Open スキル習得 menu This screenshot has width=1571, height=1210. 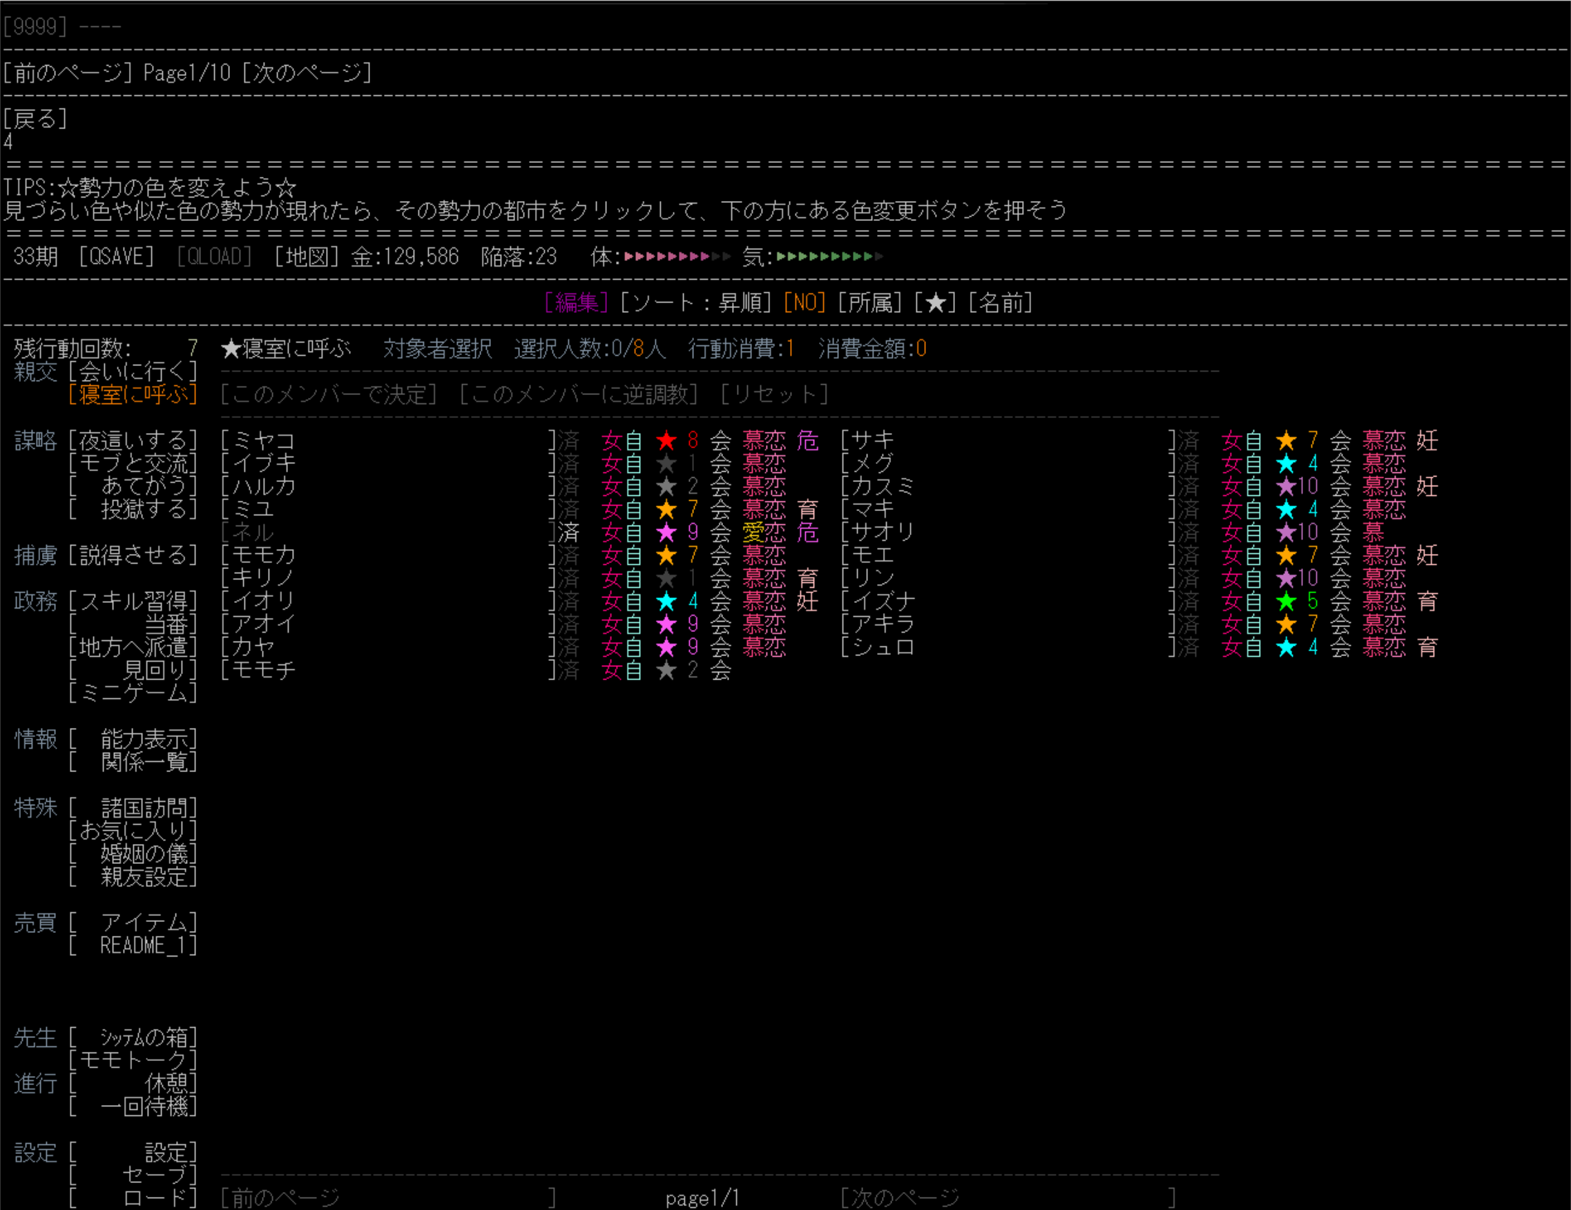coord(133,602)
